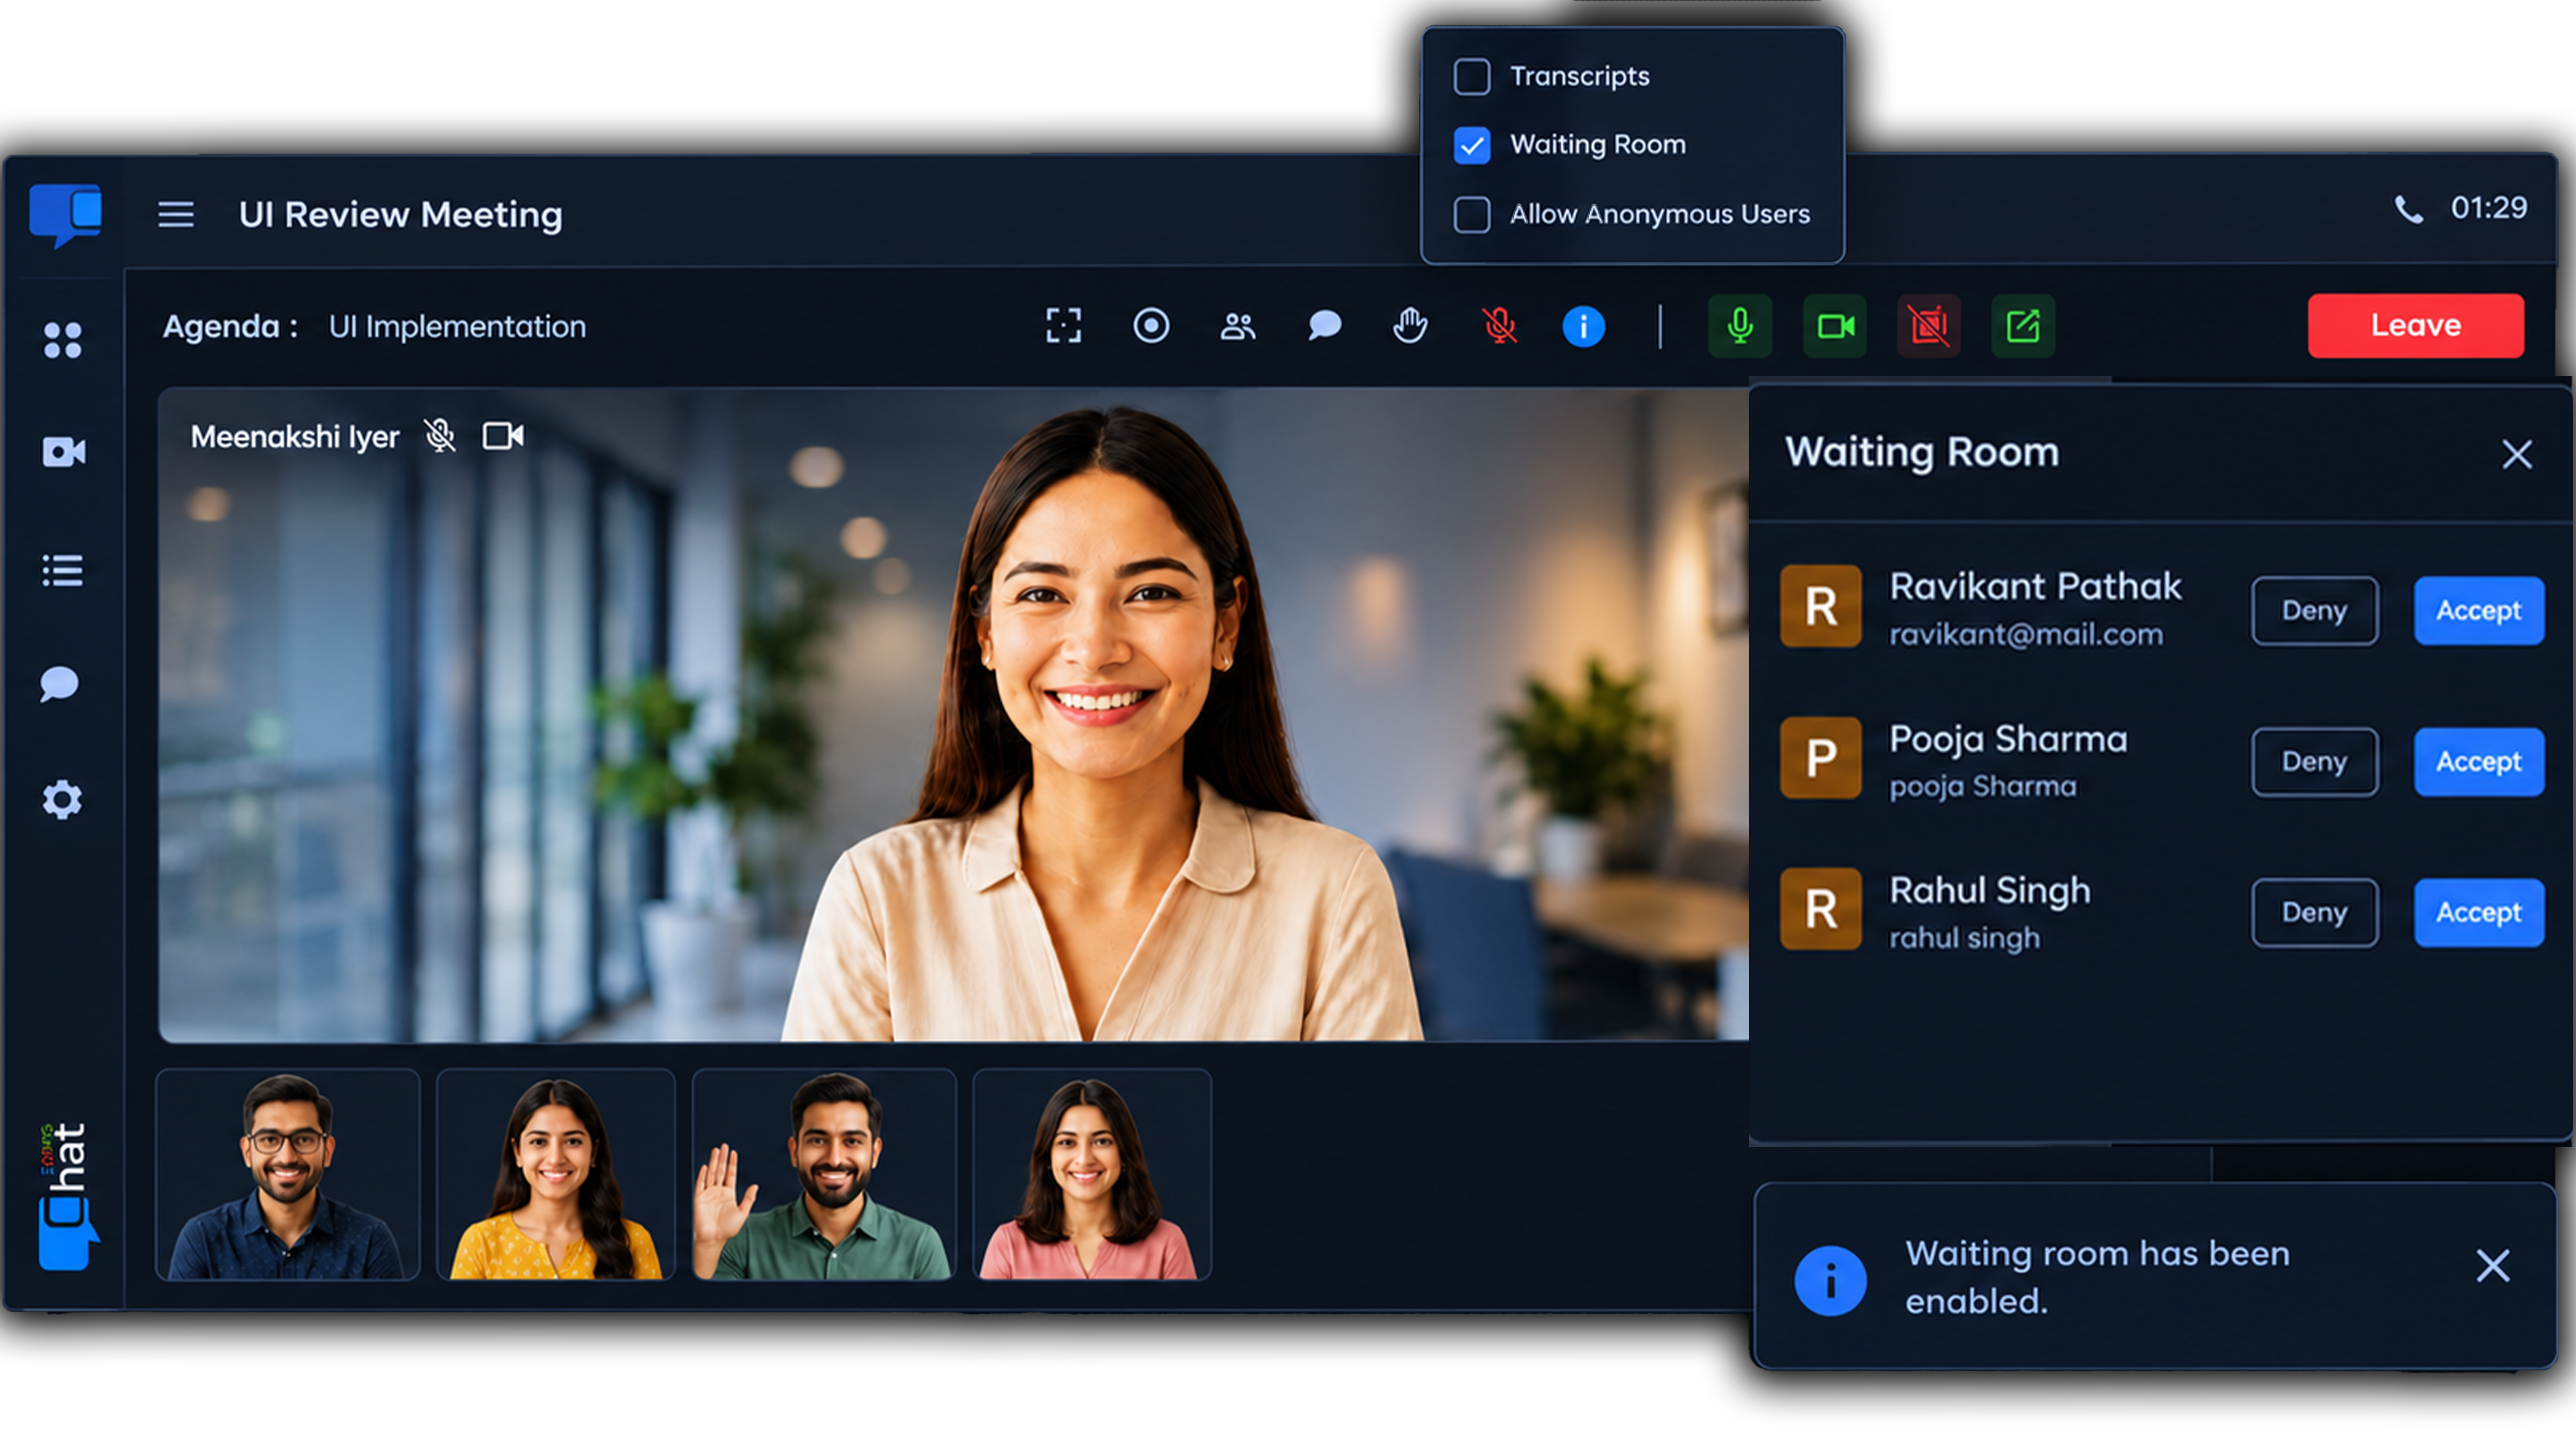The height and width of the screenshot is (1449, 2576).
Task: Select the thumbnail of man waving hand
Action: click(824, 1175)
